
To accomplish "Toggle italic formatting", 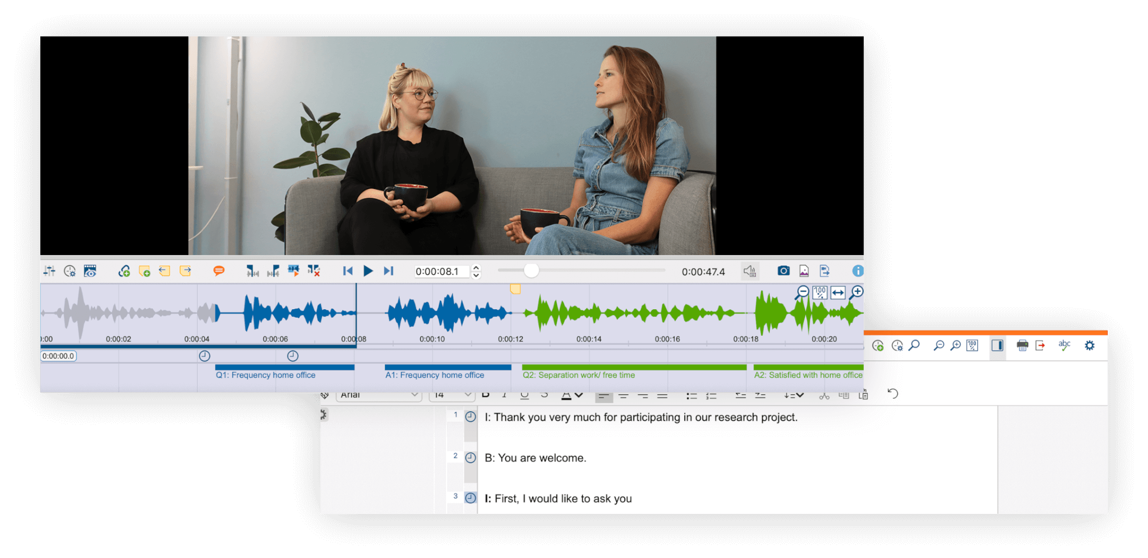I will (504, 395).
